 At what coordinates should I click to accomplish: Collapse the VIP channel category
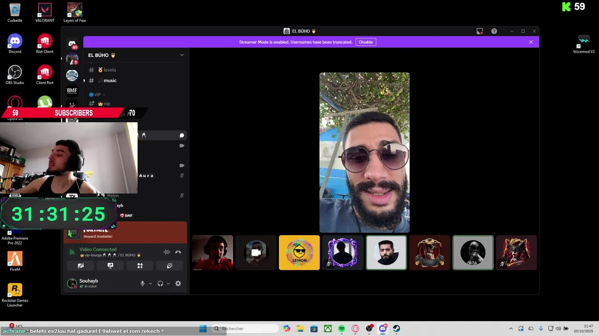(97, 94)
